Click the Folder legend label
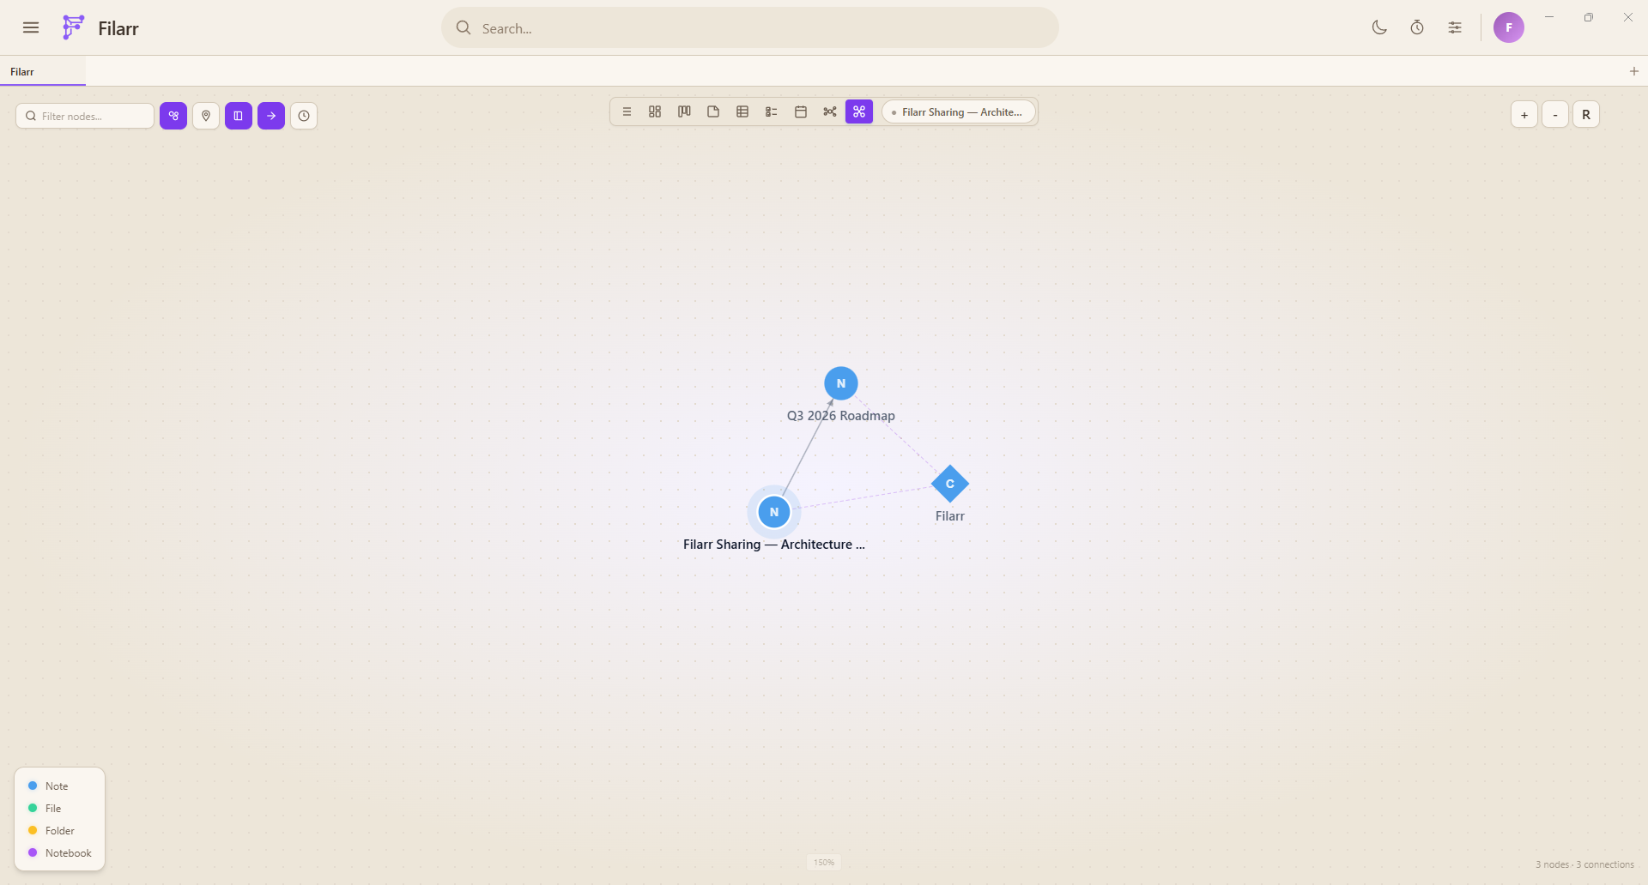1648x885 pixels. (60, 831)
